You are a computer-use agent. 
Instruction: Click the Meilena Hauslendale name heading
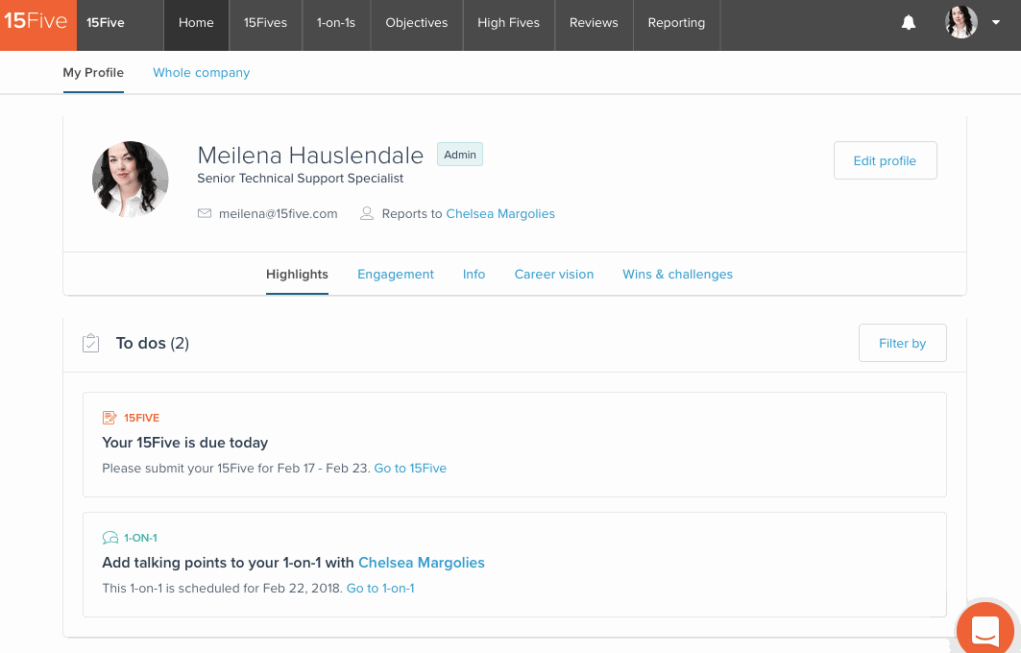click(x=310, y=156)
